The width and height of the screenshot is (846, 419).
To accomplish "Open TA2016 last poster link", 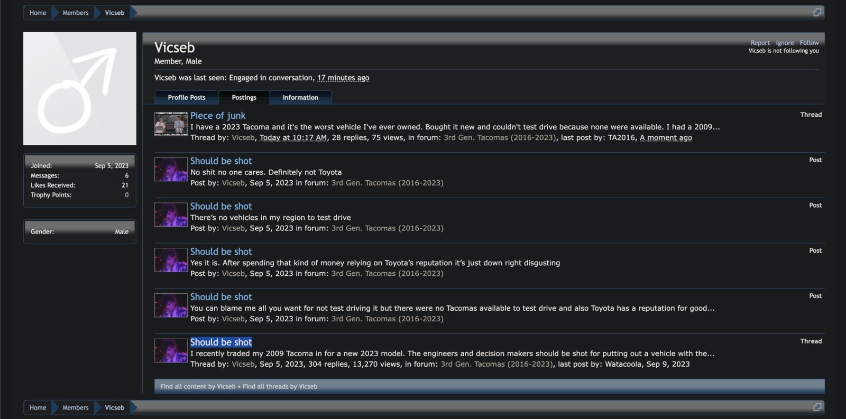I will coord(621,137).
